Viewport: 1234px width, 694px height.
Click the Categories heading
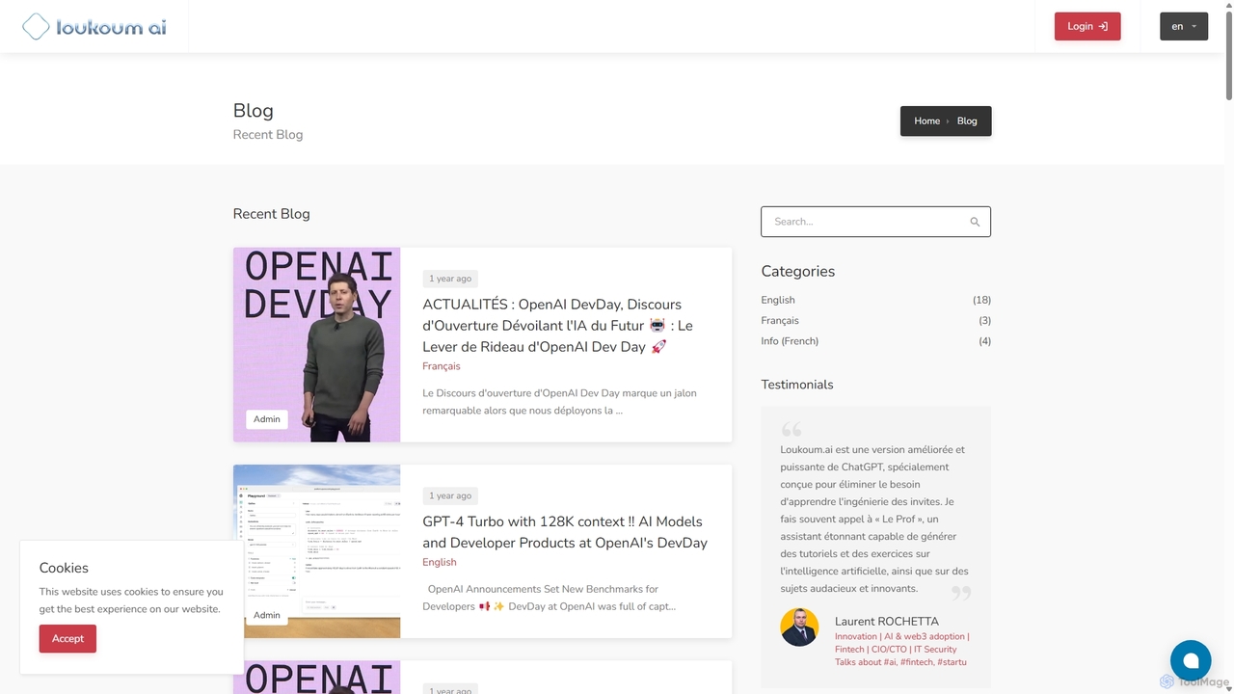click(x=798, y=272)
